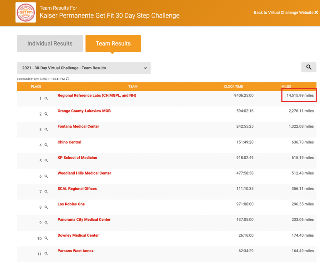Click the 1,322.08 miles value
Screen dimensions: 320x262
pyautogui.click(x=301, y=126)
